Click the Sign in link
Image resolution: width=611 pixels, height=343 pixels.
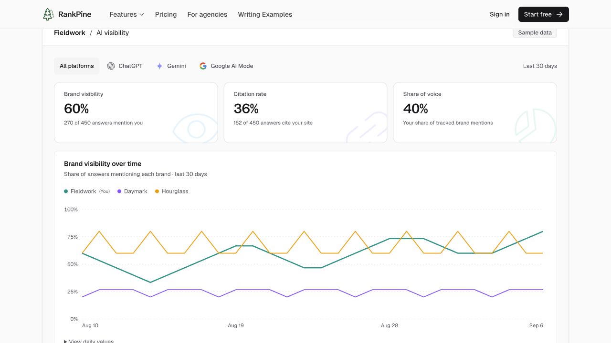tap(499, 14)
